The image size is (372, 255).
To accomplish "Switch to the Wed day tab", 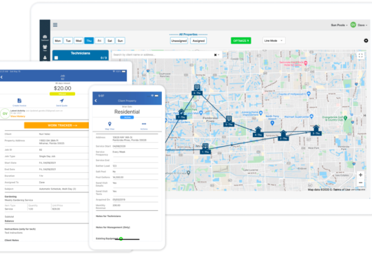I will pyautogui.click(x=79, y=41).
